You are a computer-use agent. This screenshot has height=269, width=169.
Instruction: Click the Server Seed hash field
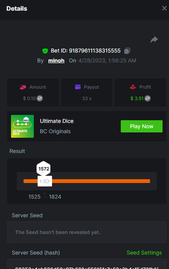click(87, 264)
